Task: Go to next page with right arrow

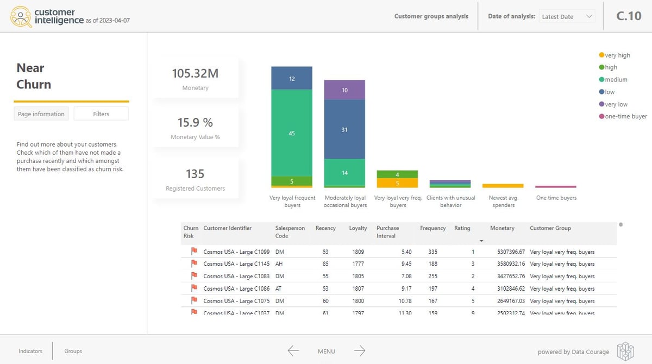Action: (360, 351)
